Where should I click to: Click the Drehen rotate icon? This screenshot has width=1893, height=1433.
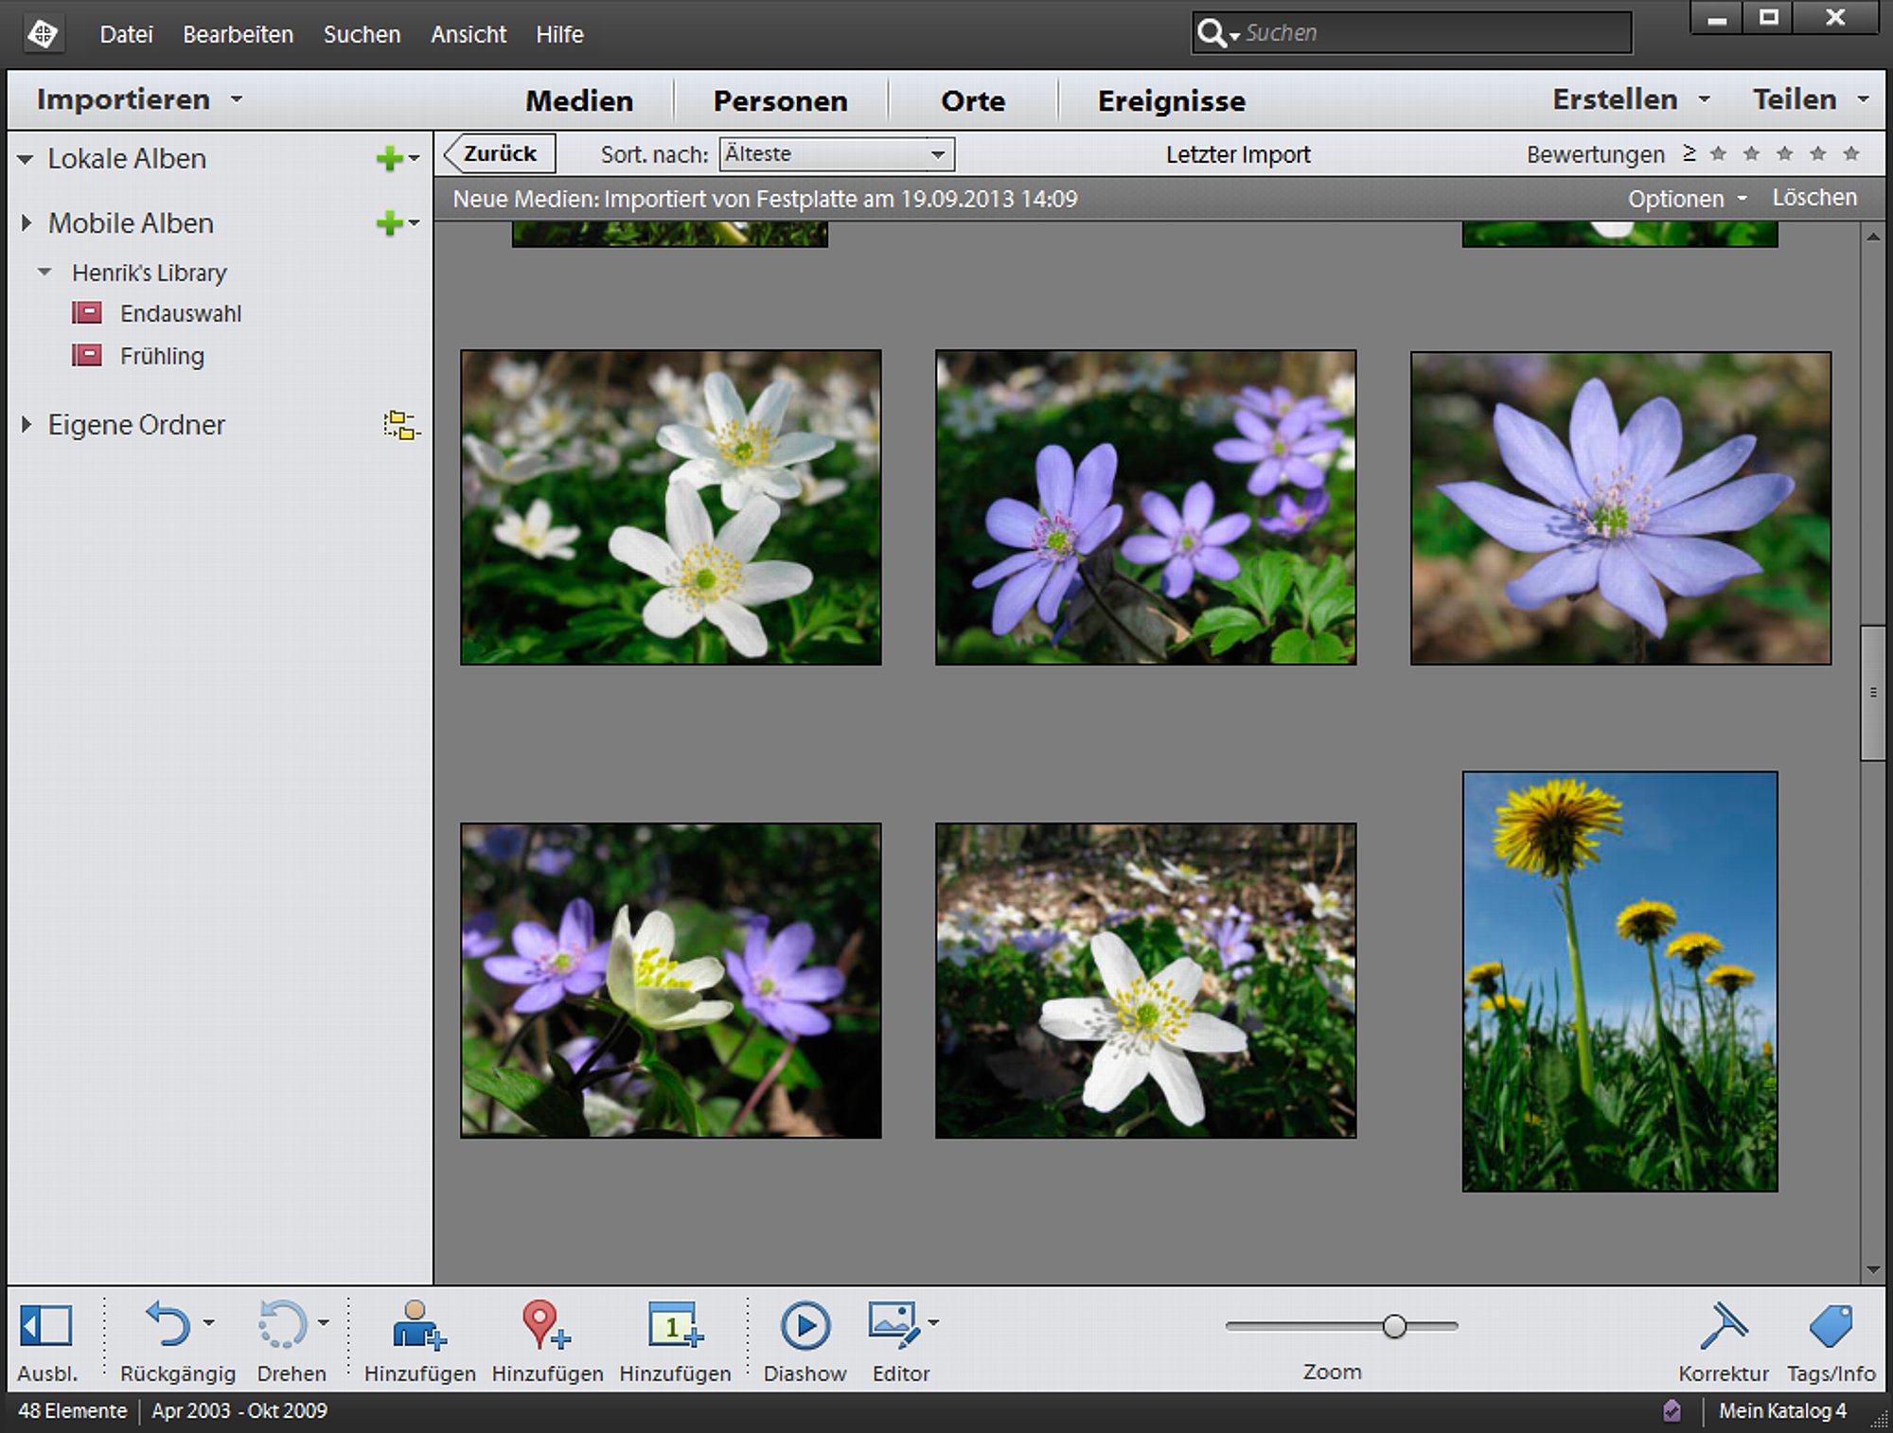tap(282, 1323)
